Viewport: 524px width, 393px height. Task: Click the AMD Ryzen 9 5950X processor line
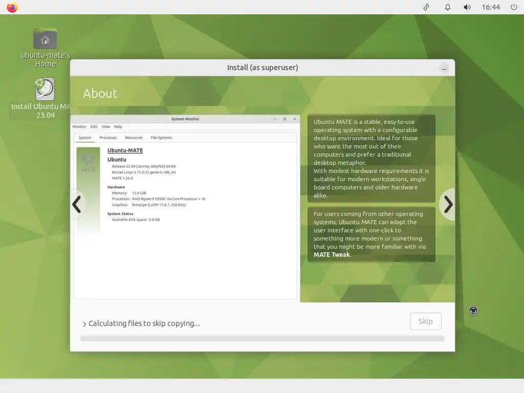159,199
